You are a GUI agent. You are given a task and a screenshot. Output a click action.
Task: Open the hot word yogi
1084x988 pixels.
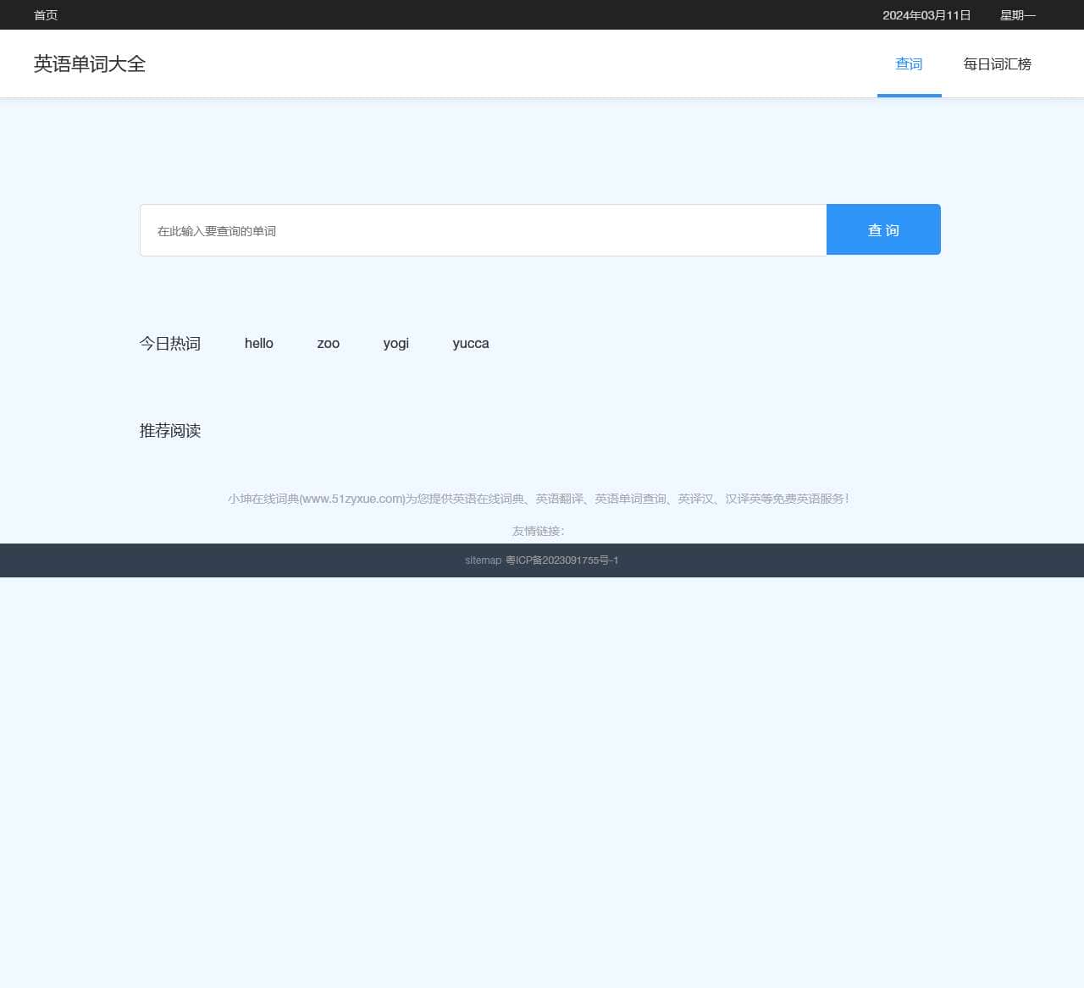396,343
